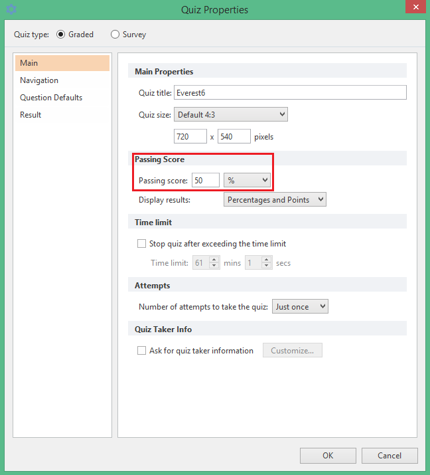Viewport: 430px width, 475px height.
Task: Click the Cancel button
Action: (x=390, y=456)
